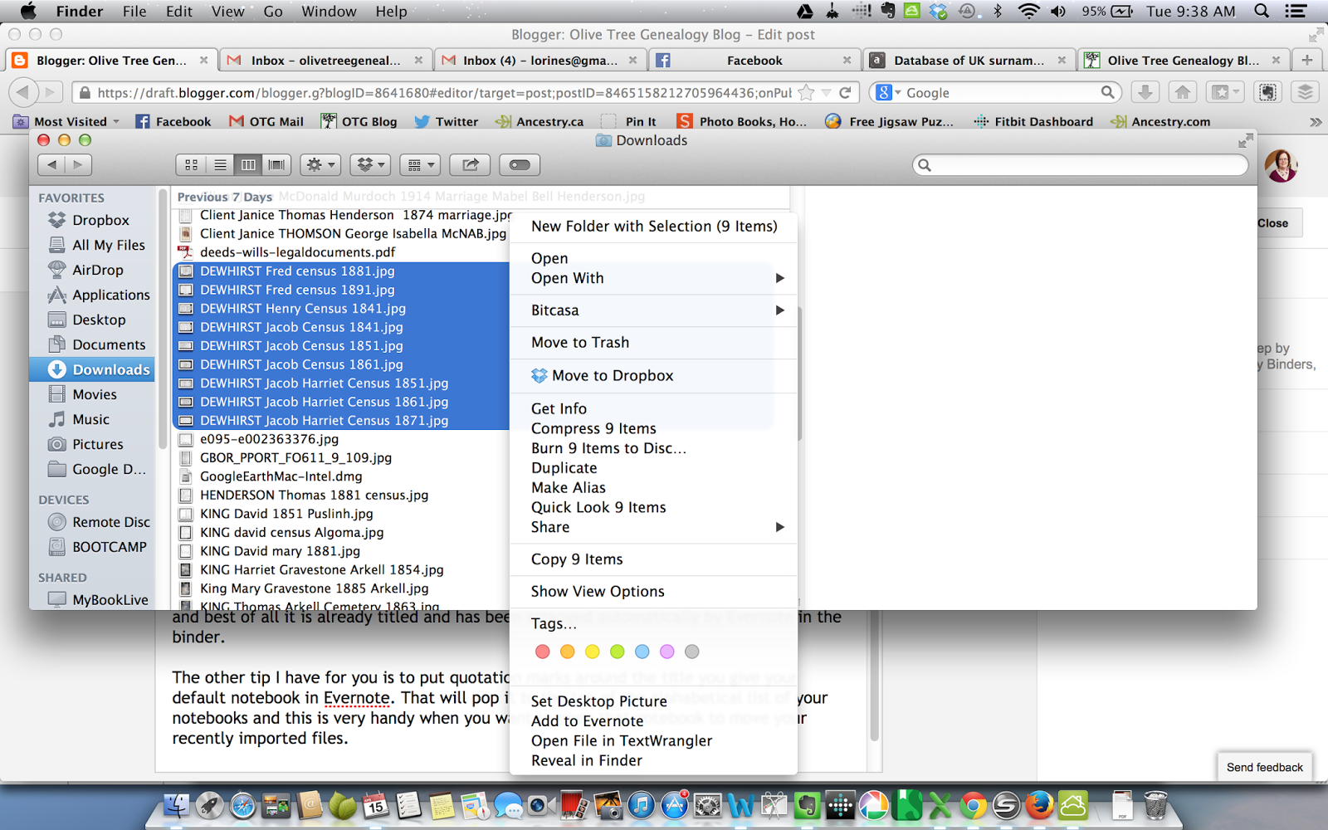Viewport: 1328px width, 830px height.
Task: Open search engine selector dropdown
Action: point(887,93)
